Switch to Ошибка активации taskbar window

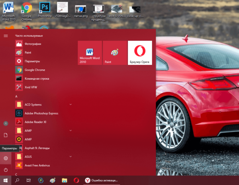point(101,181)
